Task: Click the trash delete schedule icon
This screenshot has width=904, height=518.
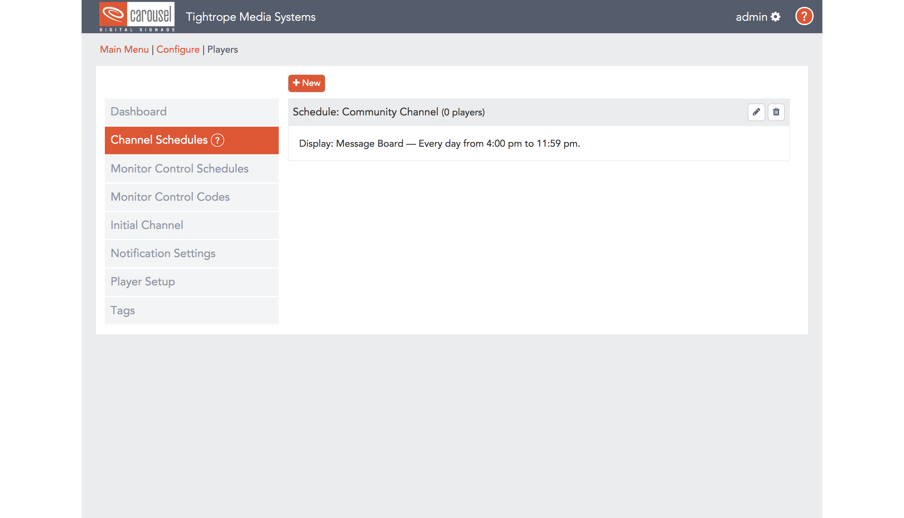Action: tap(776, 112)
